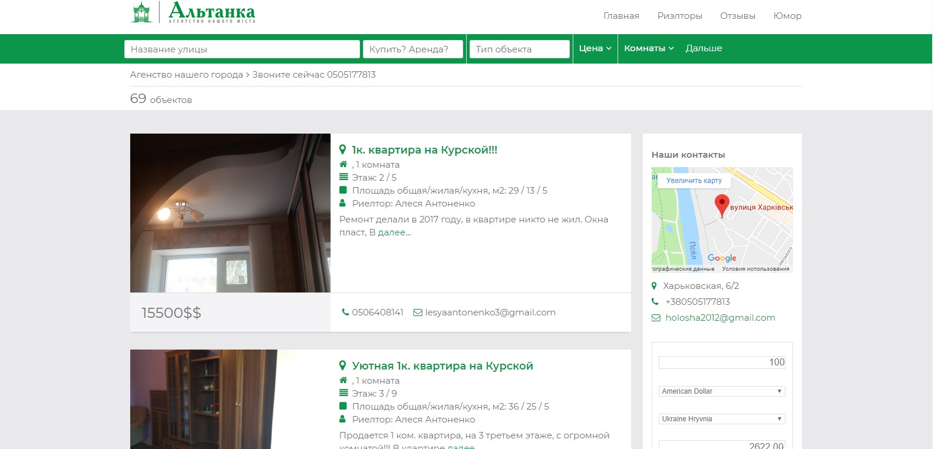941x449 pixels.
Task: Open the American Dollar currency dropdown
Action: [722, 391]
